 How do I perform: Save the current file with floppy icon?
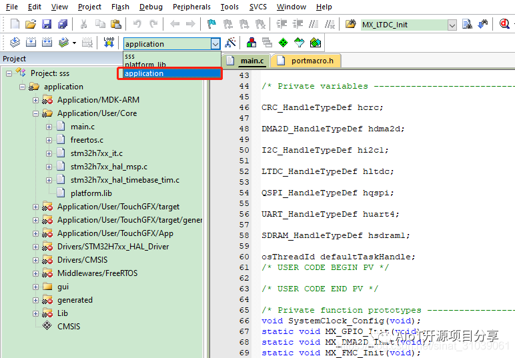tap(47, 24)
